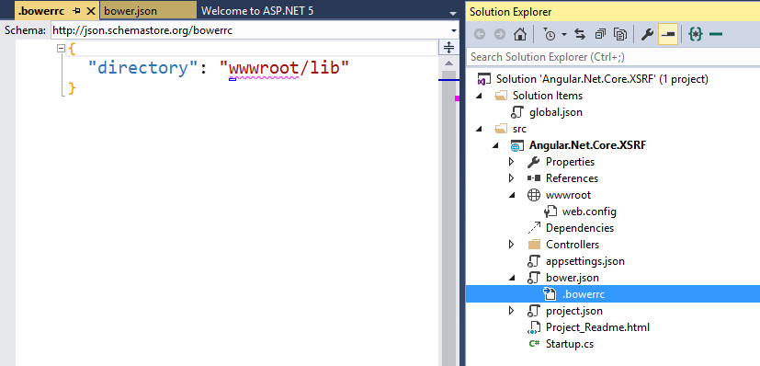Expand the Controllers folder arrow

click(x=511, y=245)
